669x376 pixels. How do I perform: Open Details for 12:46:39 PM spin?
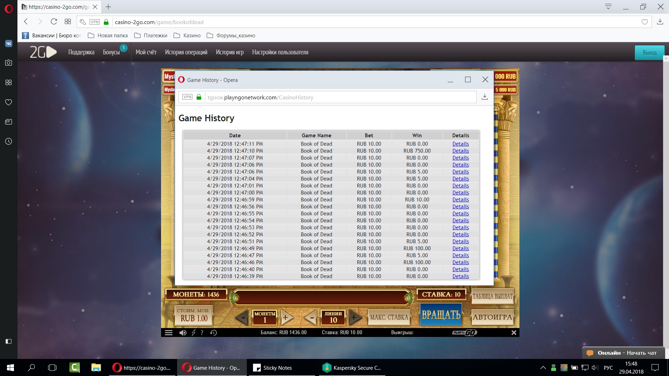[x=461, y=276]
